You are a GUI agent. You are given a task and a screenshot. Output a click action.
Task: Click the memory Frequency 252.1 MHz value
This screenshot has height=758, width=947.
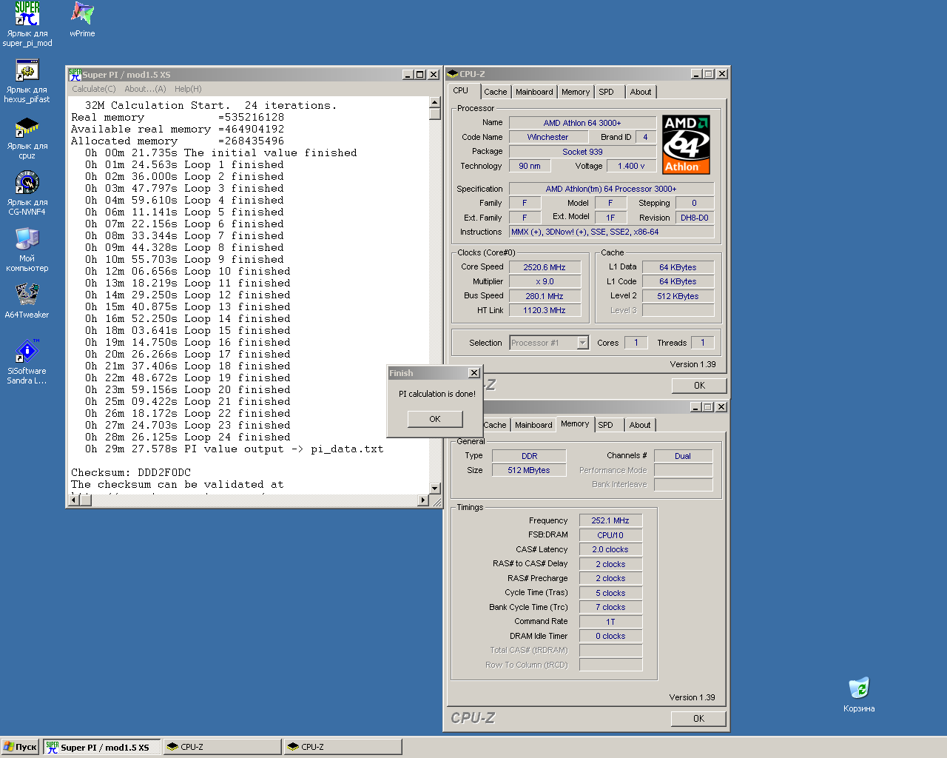point(610,520)
